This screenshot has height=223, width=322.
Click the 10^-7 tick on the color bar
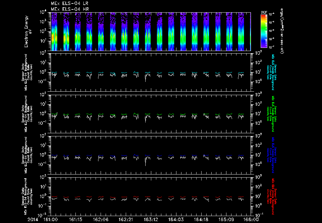tap(272, 47)
